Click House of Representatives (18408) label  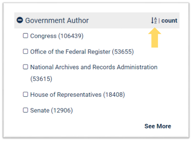pyautogui.click(x=77, y=95)
